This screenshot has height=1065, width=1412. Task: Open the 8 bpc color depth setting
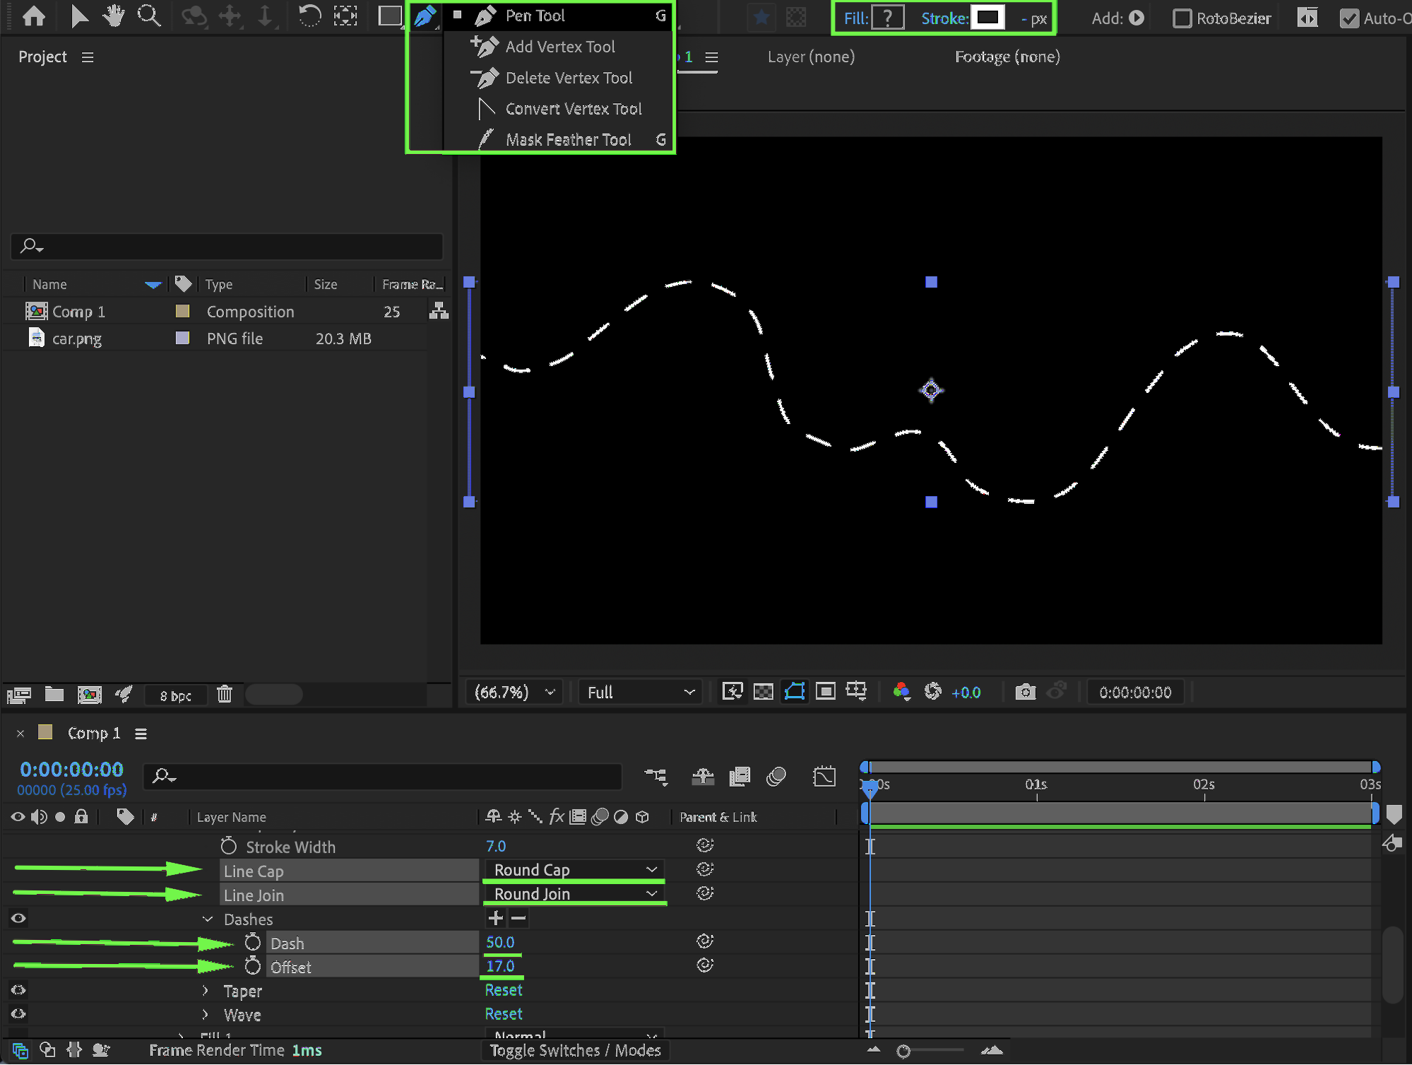175,695
